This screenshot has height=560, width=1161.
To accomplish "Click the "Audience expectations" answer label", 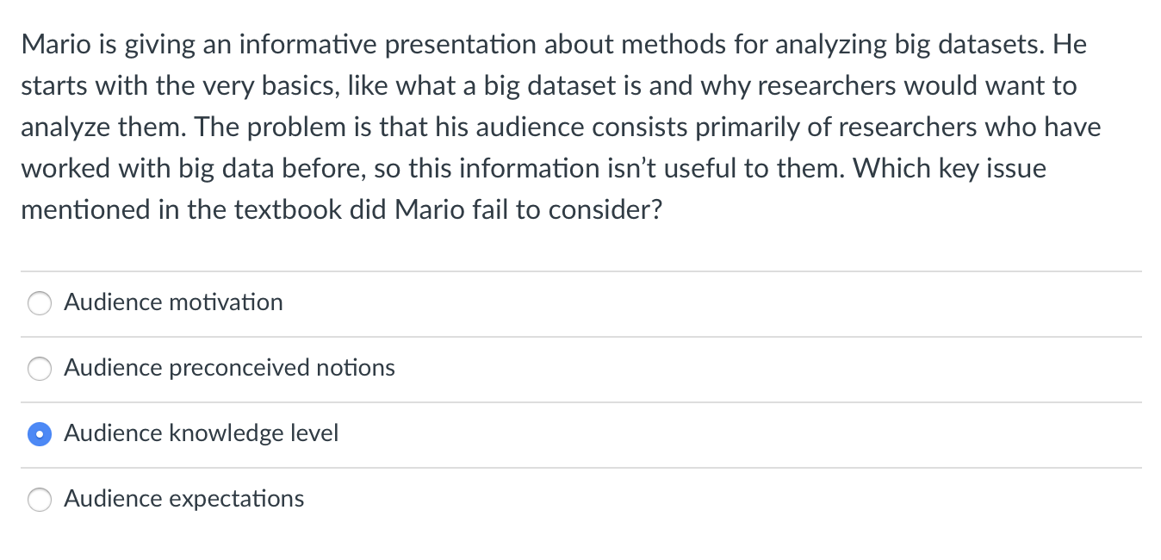I will tap(183, 499).
